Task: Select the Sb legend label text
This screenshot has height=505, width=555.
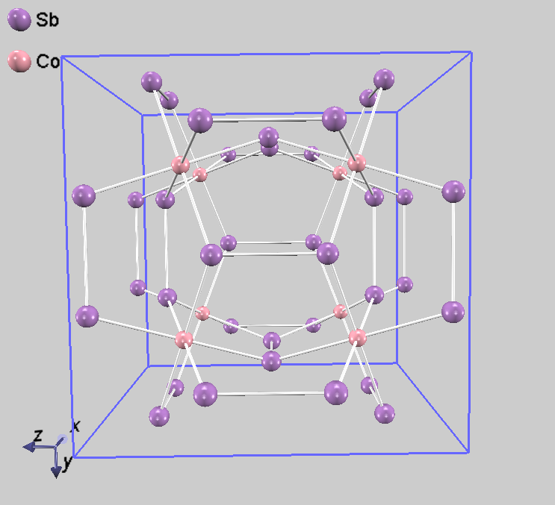Action: click(47, 20)
